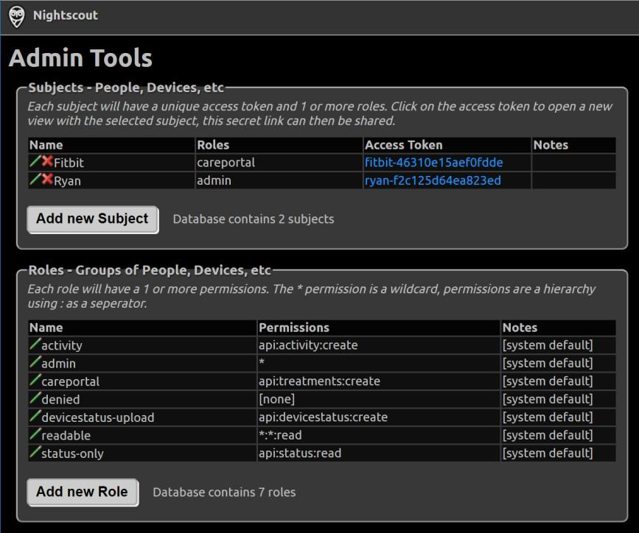
Task: Click the Access Token column header
Action: 403,145
